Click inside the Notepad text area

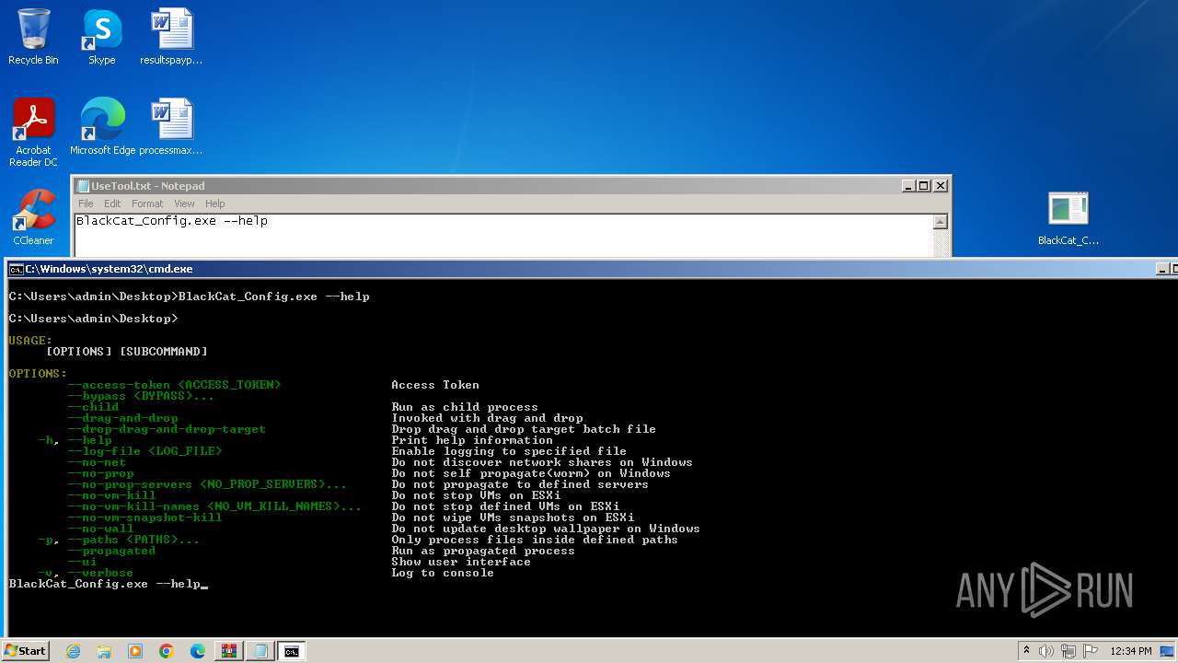coord(503,235)
